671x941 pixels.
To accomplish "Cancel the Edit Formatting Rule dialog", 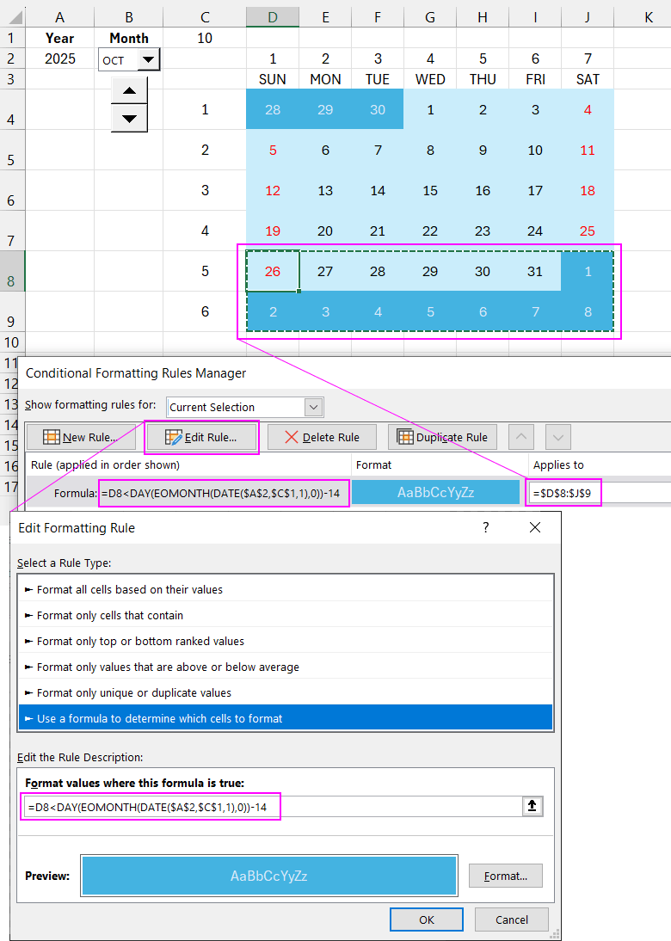I will coord(511,919).
